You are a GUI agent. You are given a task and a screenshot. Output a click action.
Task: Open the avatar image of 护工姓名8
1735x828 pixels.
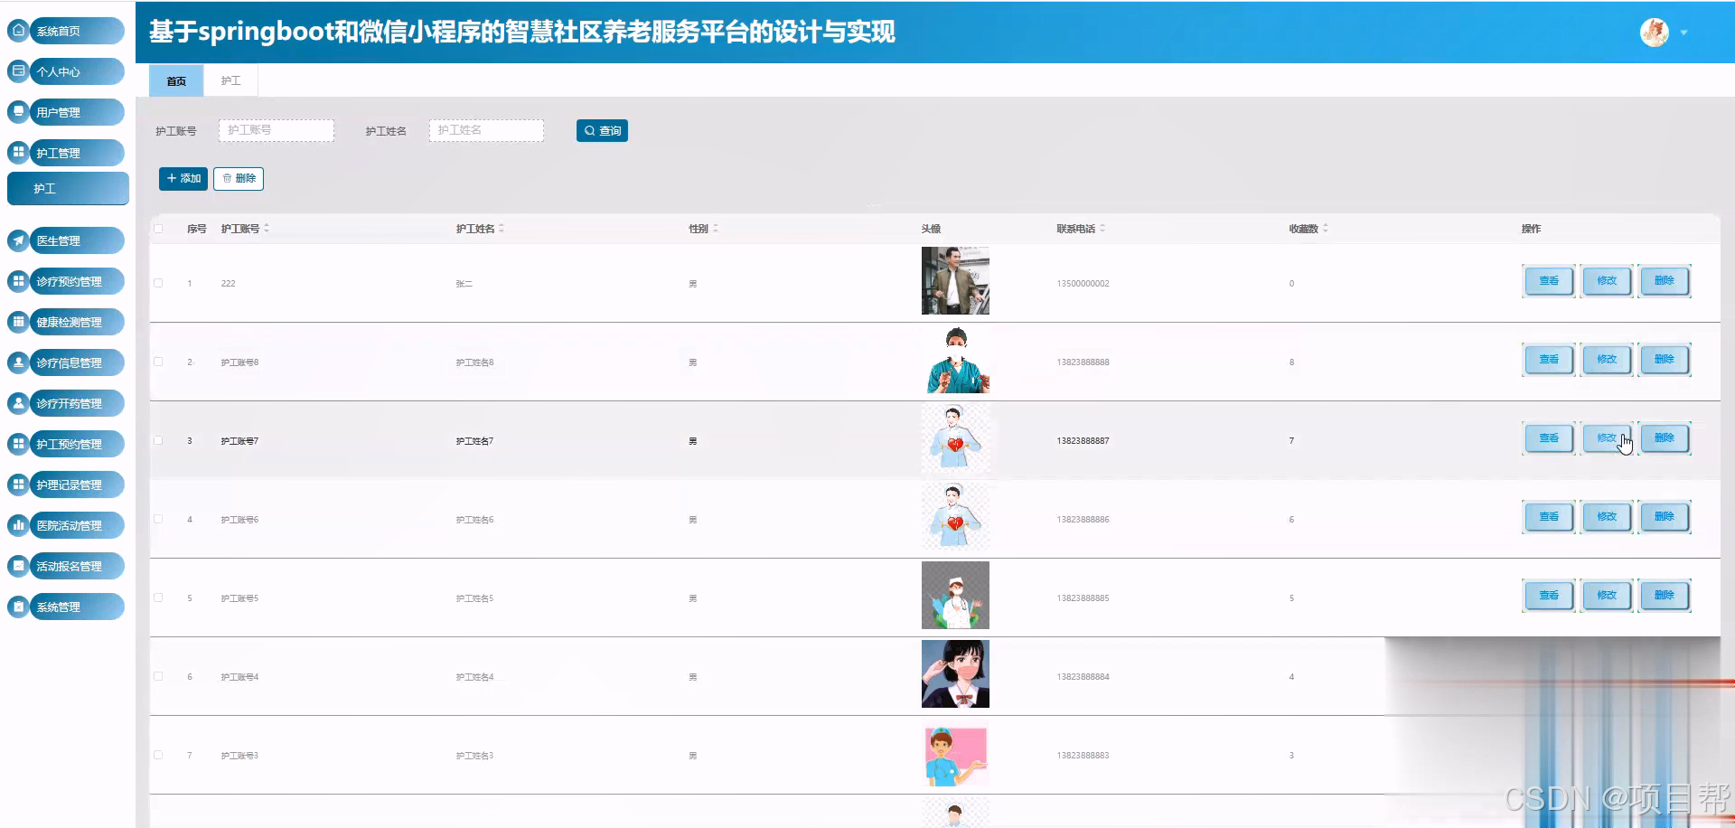(955, 360)
